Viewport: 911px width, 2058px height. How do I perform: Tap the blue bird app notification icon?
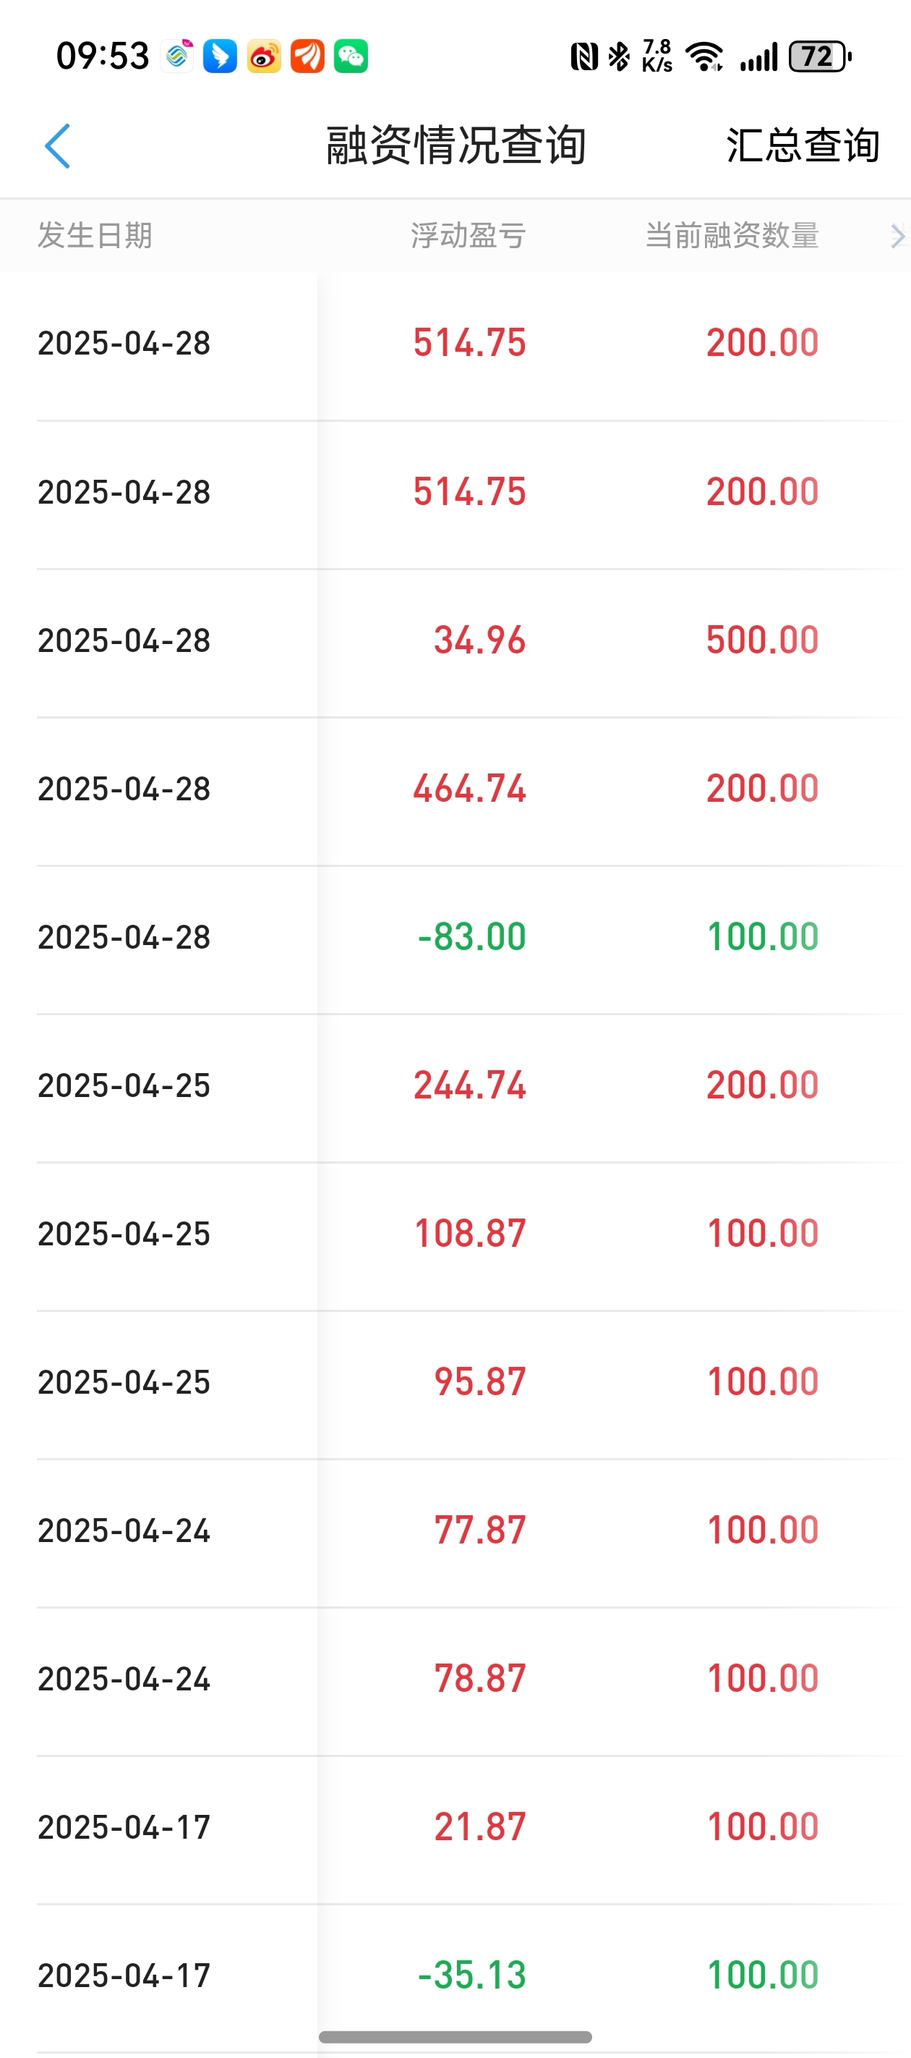(x=220, y=56)
